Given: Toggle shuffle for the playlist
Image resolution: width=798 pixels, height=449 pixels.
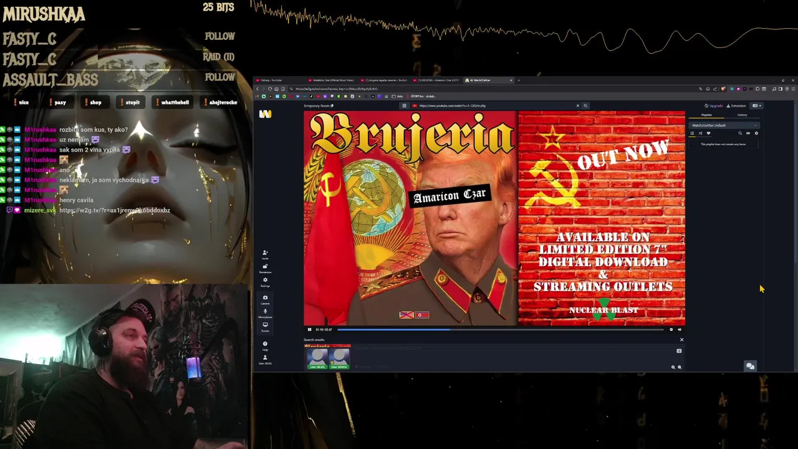Looking at the screenshot, I should (x=700, y=133).
